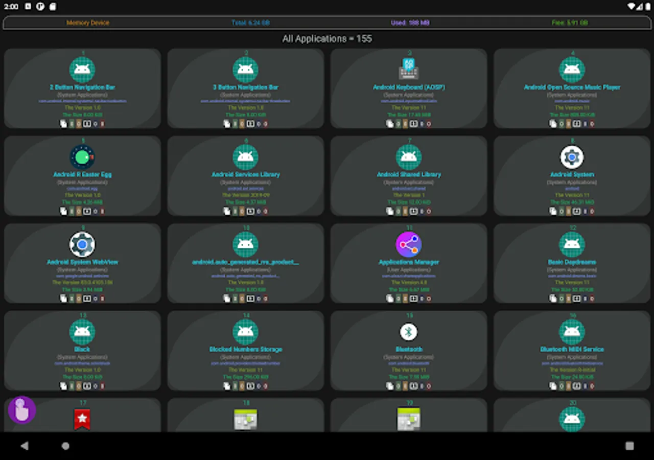Tap the Android Keyboard (AOSP) keyboard icon
Viewport: 654px width, 460px height.
pyautogui.click(x=409, y=70)
